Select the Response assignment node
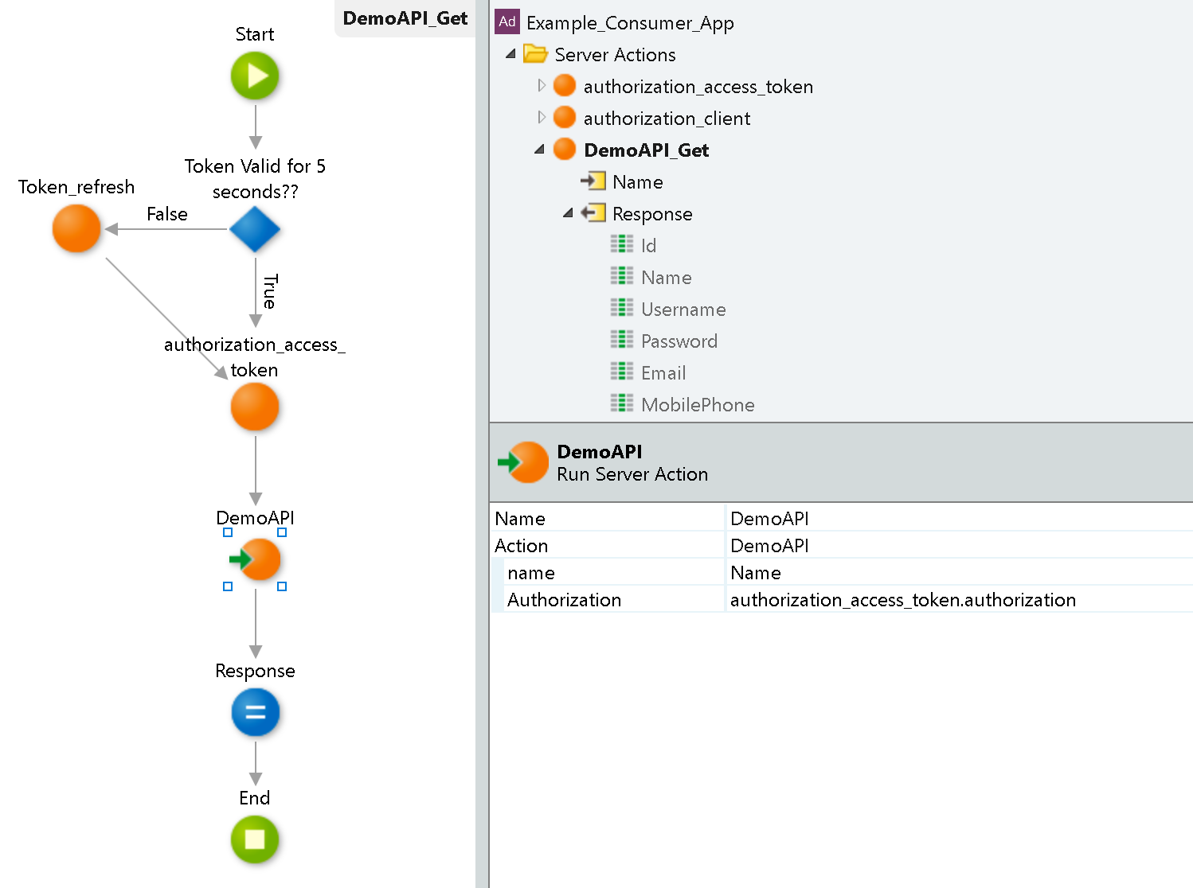 point(255,713)
